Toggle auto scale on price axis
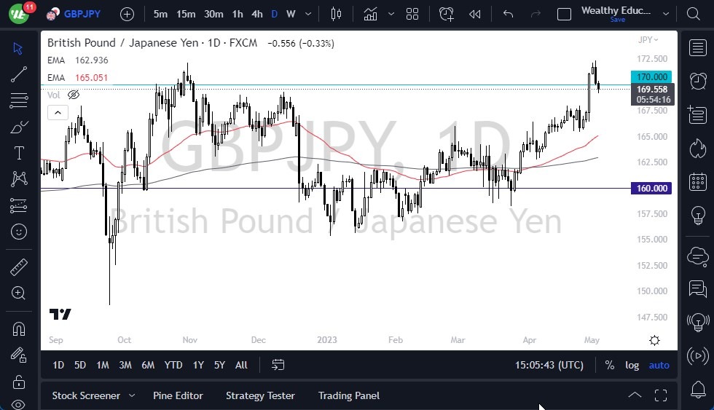 click(x=659, y=365)
